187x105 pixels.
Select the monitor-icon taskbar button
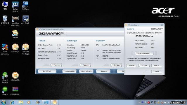pyautogui.click(x=46, y=102)
